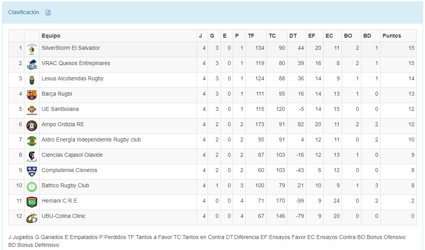Click the Bathco Rugby Club green logo
Image resolution: width=425 pixels, height=250 pixels.
(x=31, y=187)
